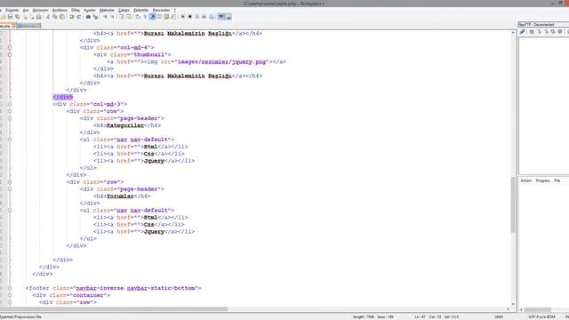Click the Copy toolbar icon
The width and height of the screenshot is (569, 320).
(x=55, y=17)
